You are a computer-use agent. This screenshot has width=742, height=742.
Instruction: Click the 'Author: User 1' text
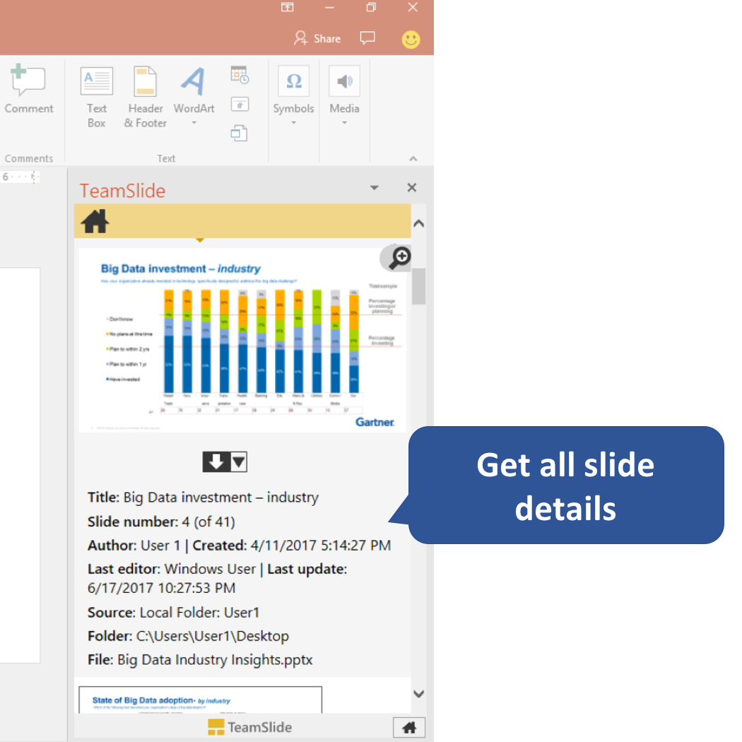tap(134, 545)
